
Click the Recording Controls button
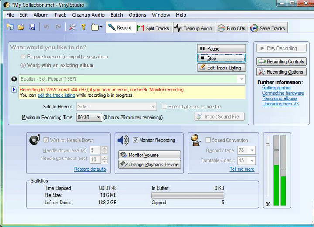click(281, 61)
